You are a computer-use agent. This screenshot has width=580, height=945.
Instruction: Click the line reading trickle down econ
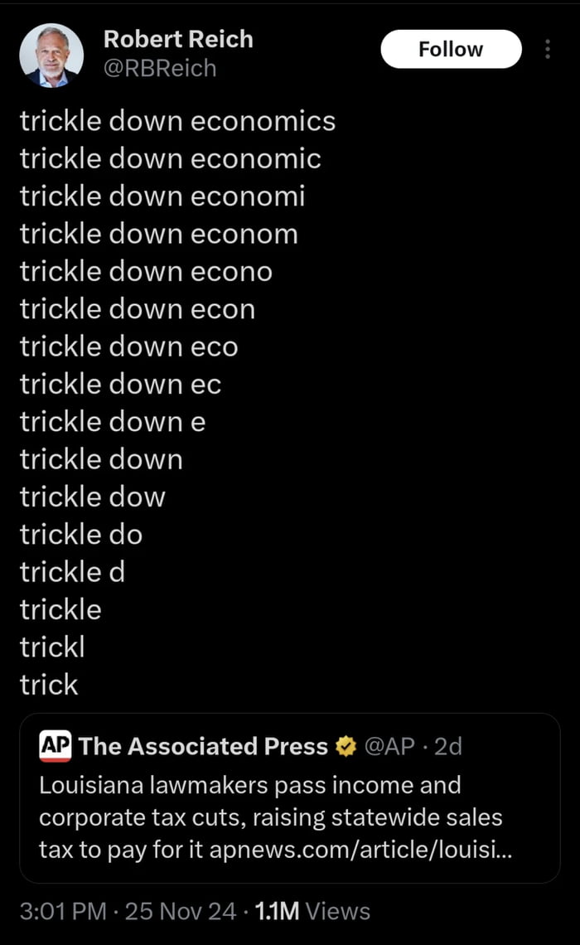pyautogui.click(x=138, y=308)
